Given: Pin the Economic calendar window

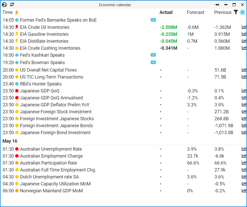Looking at the screenshot, I should [x=217, y=5].
